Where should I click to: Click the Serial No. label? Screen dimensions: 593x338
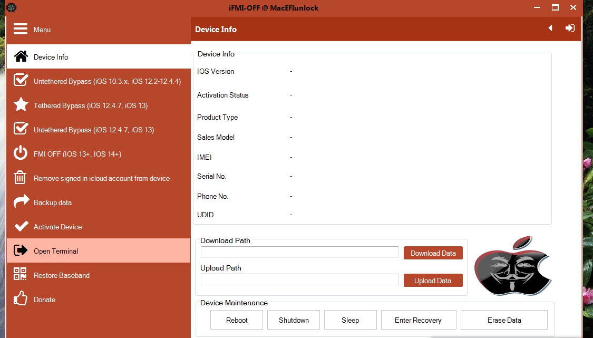pos(211,176)
